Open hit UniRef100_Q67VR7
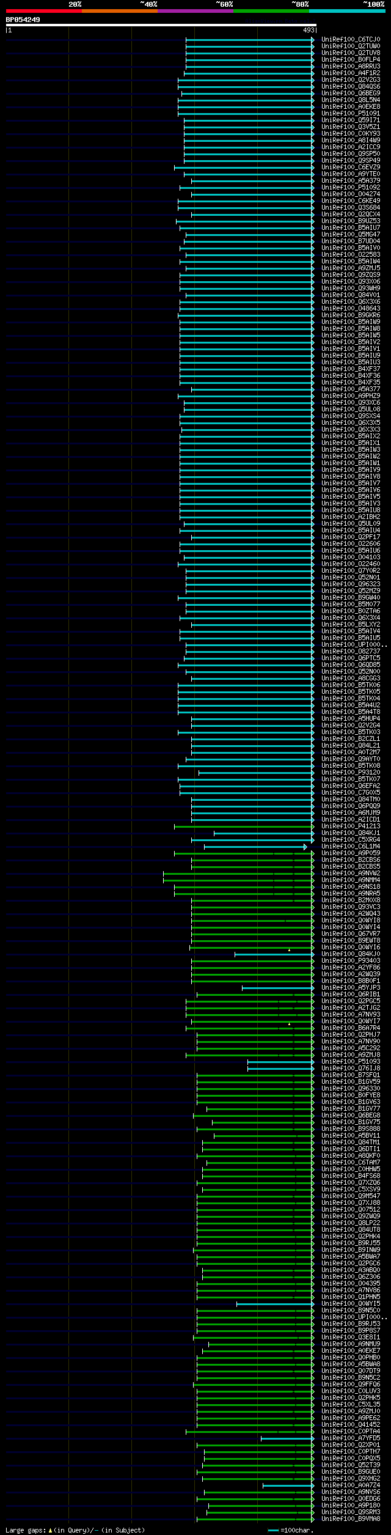Viewport: 391px width, 1535px height. pyautogui.click(x=351, y=934)
